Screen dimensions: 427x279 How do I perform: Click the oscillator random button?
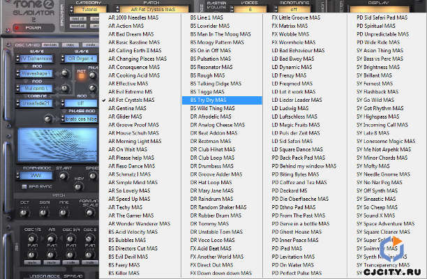50,45
